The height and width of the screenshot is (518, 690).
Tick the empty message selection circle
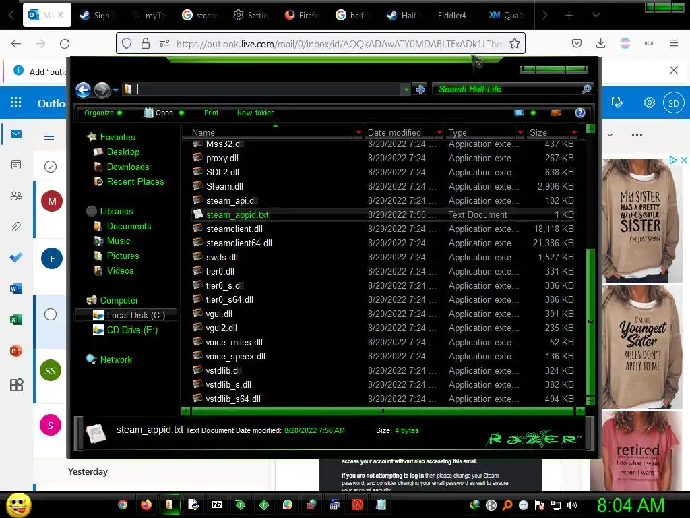click(x=51, y=314)
